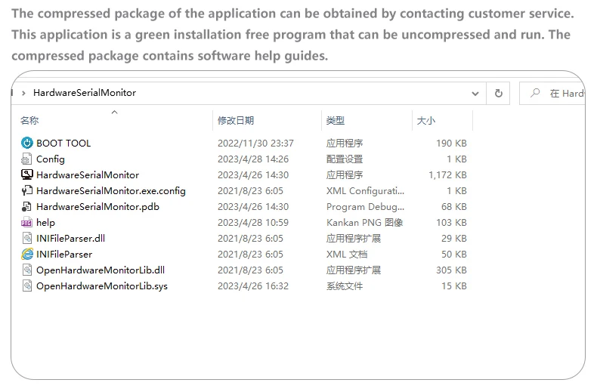
Task: Click the search box in folder window
Action: (558, 93)
